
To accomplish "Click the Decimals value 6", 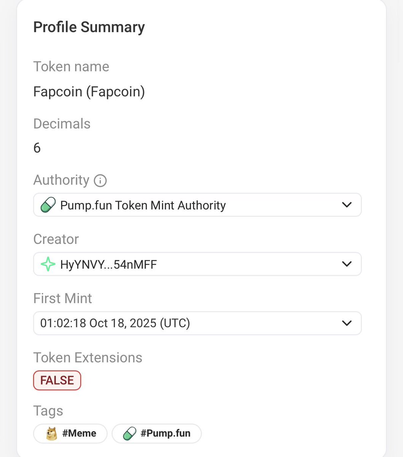I will click(x=37, y=148).
